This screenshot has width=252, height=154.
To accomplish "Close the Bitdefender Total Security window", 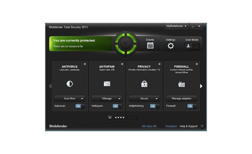I will click(x=199, y=26).
